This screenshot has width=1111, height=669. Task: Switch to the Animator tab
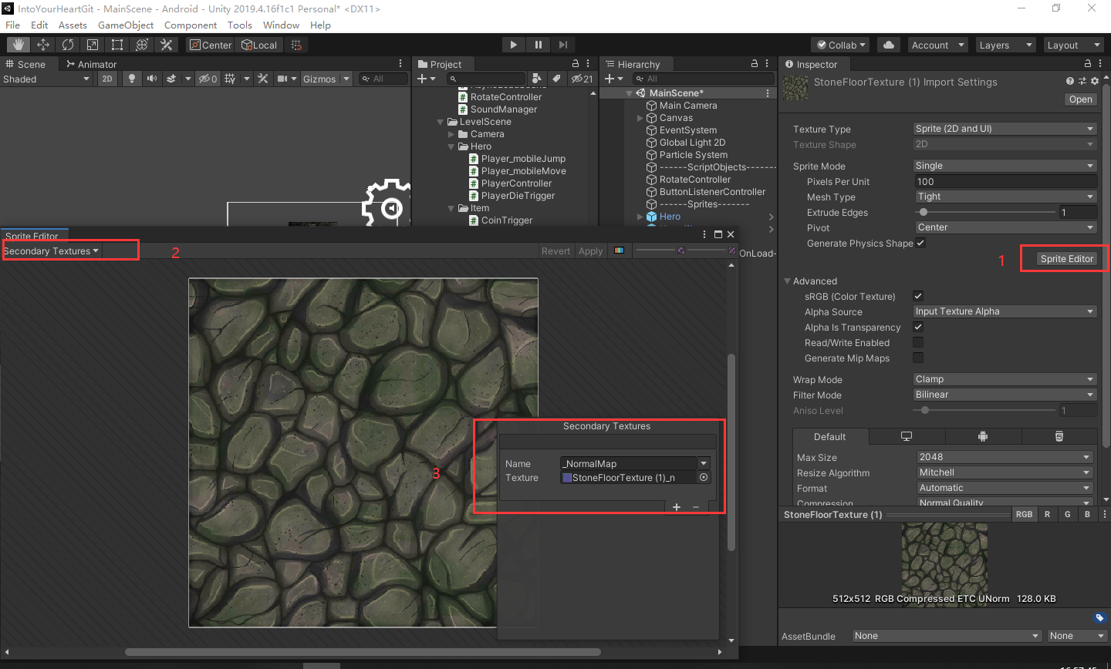[92, 64]
